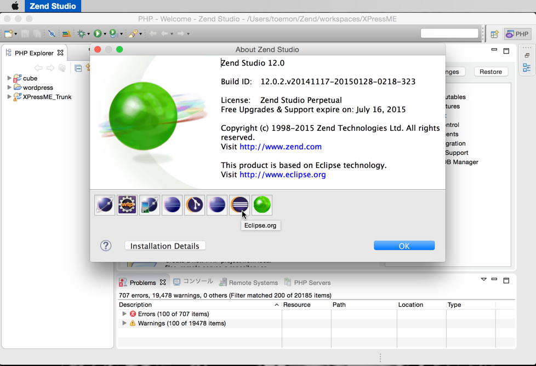Screen dimensions: 536x366
Task: Click the Type column header
Action: [471, 305]
